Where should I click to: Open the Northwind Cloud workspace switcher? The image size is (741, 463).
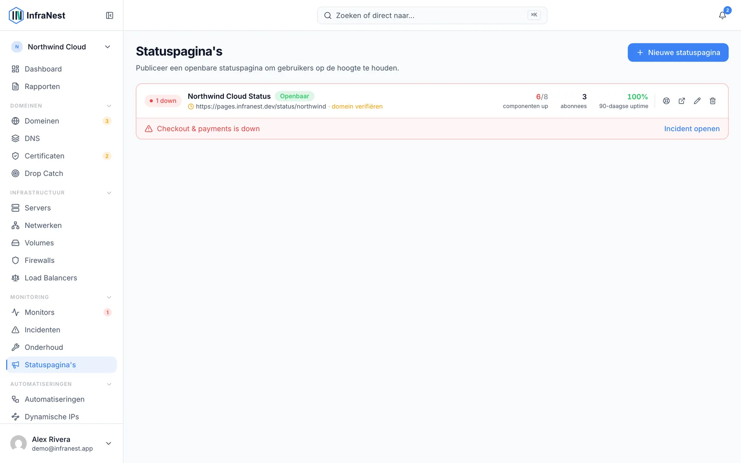[x=61, y=47]
